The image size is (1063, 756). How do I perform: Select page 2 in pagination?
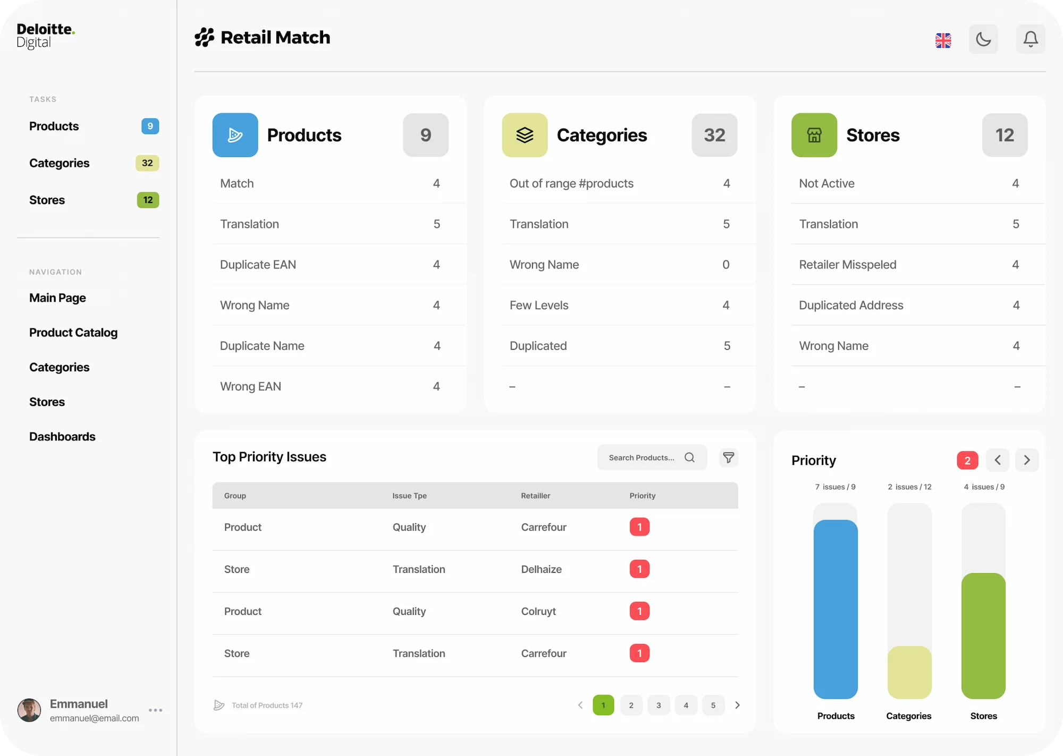(x=631, y=705)
